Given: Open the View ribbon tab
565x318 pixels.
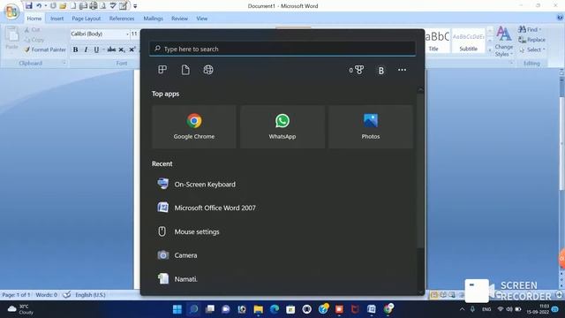Looking at the screenshot, I should coord(202,19).
